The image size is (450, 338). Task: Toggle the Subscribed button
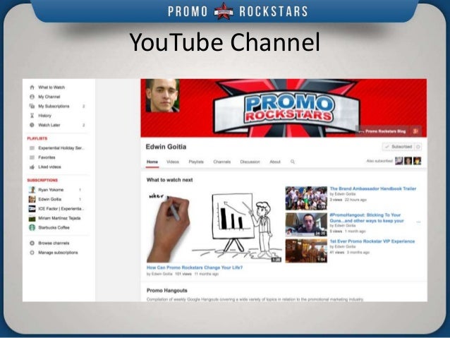(x=399, y=147)
